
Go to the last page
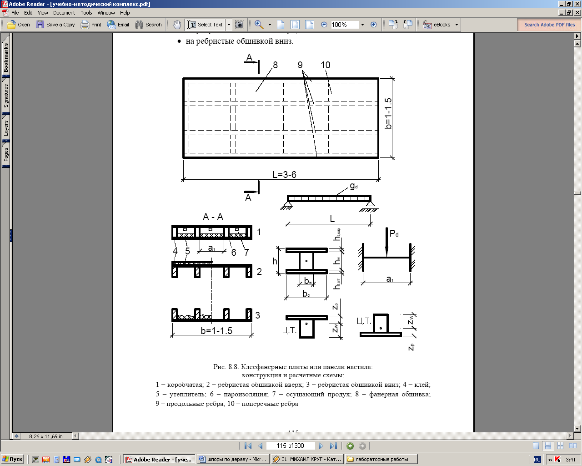point(333,446)
